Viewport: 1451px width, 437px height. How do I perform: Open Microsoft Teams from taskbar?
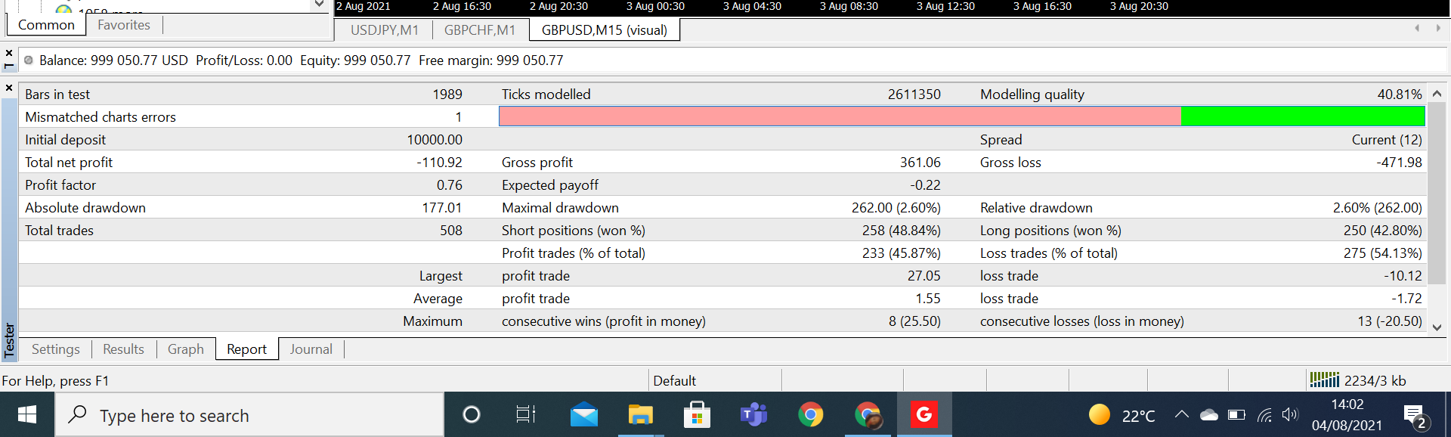tap(753, 414)
